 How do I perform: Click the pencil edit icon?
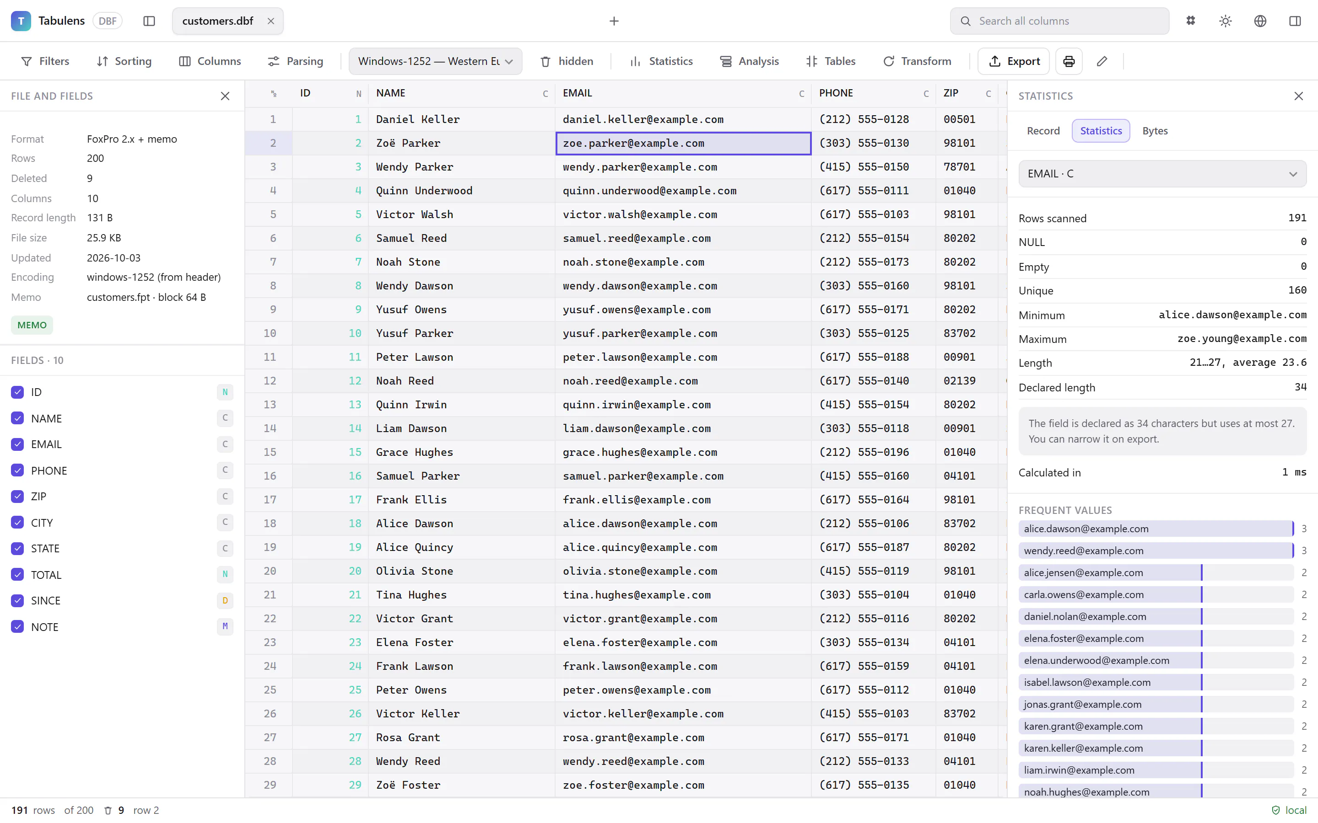click(x=1102, y=61)
